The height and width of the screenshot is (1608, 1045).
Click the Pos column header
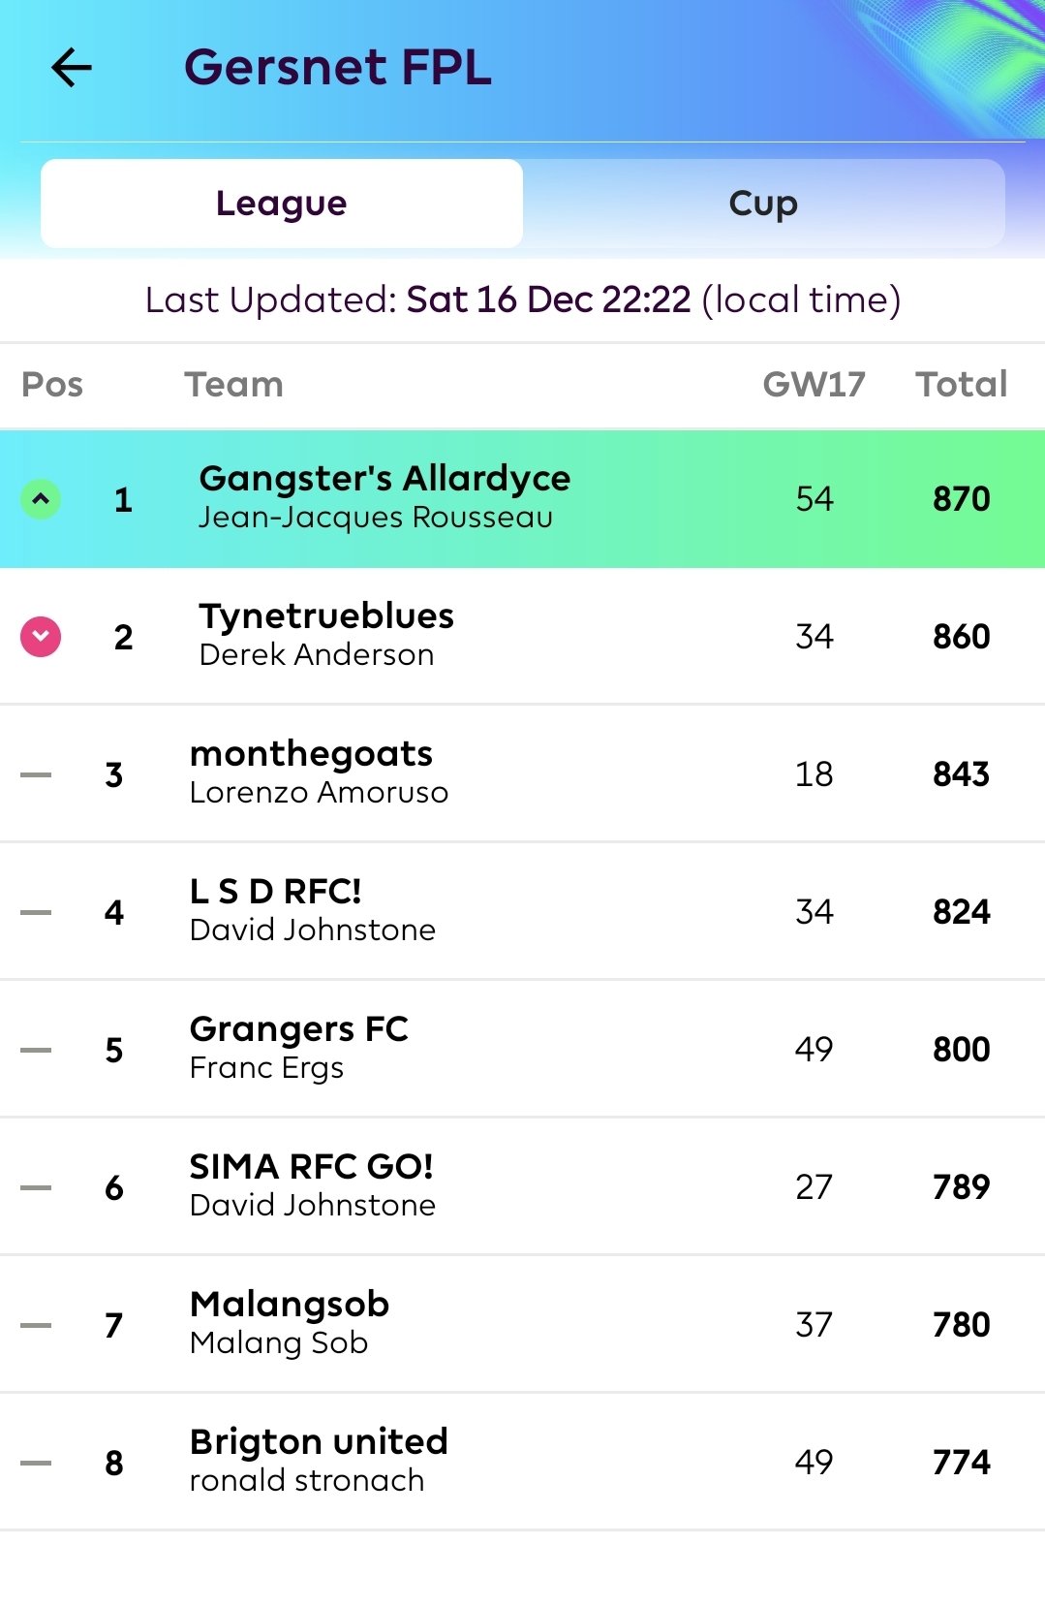(x=52, y=385)
